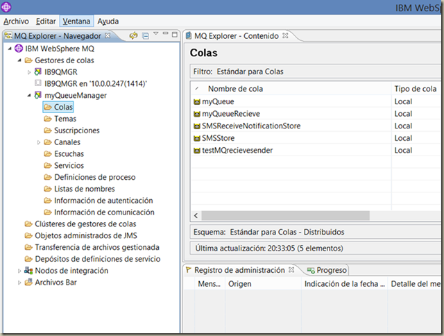Click the Origen column header
The height and width of the screenshot is (336, 444).
pos(263,284)
